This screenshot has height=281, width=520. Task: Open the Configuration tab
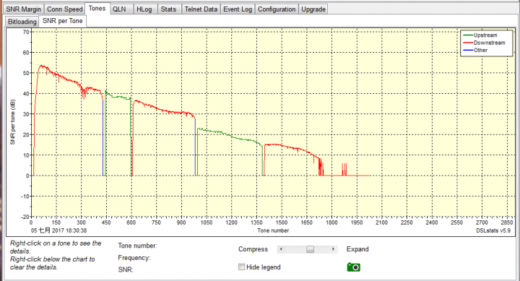277,9
